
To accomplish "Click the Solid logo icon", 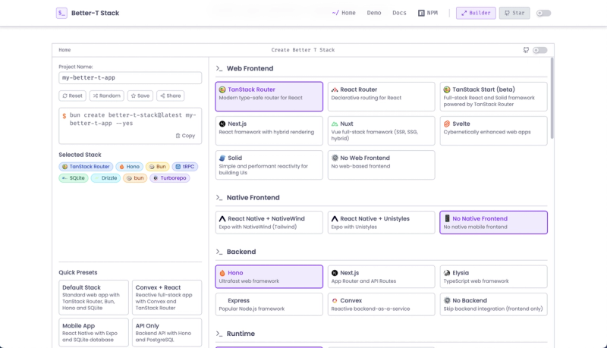I will pyautogui.click(x=222, y=158).
